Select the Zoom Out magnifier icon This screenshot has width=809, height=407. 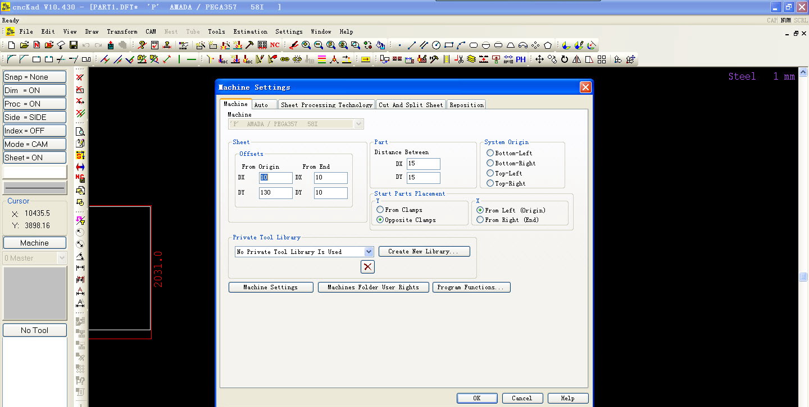click(x=319, y=45)
